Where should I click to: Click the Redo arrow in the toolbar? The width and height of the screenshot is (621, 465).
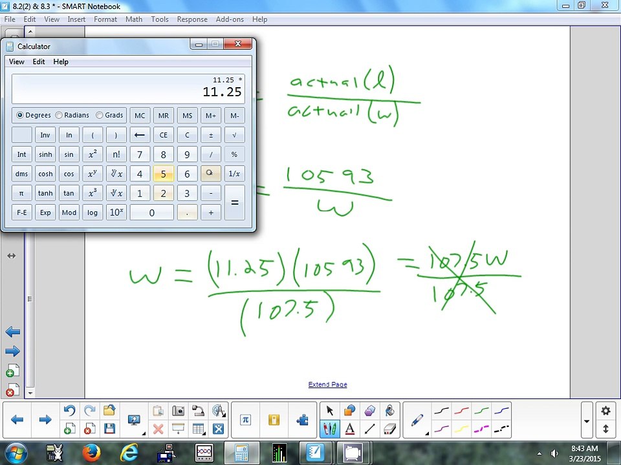(90, 411)
